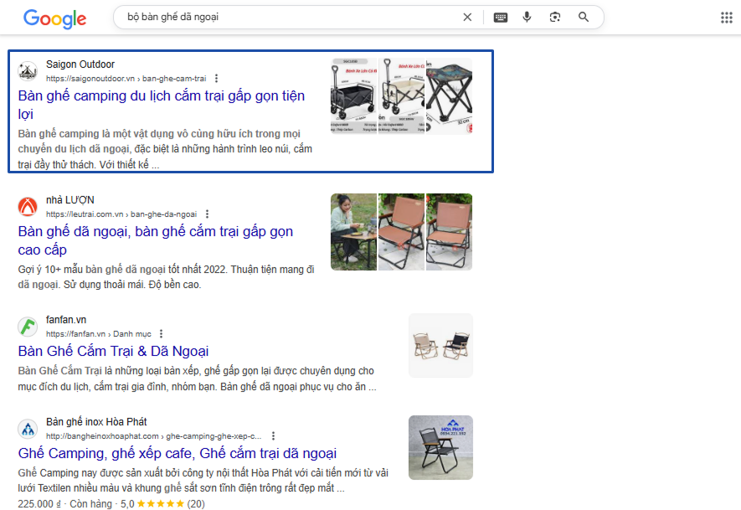Viewport: 741px width, 510px height.
Task: Open the black folding wagon thumbnail in the Saigon Outdoor result
Action: pos(353,96)
